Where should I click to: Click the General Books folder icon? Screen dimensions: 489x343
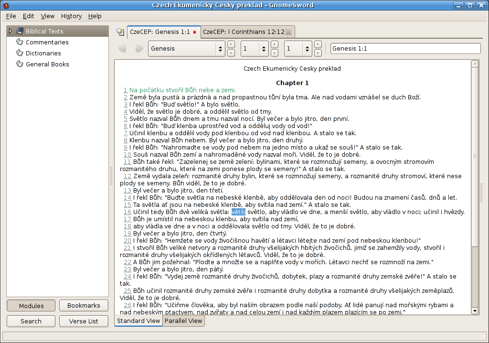pyautogui.click(x=20, y=64)
